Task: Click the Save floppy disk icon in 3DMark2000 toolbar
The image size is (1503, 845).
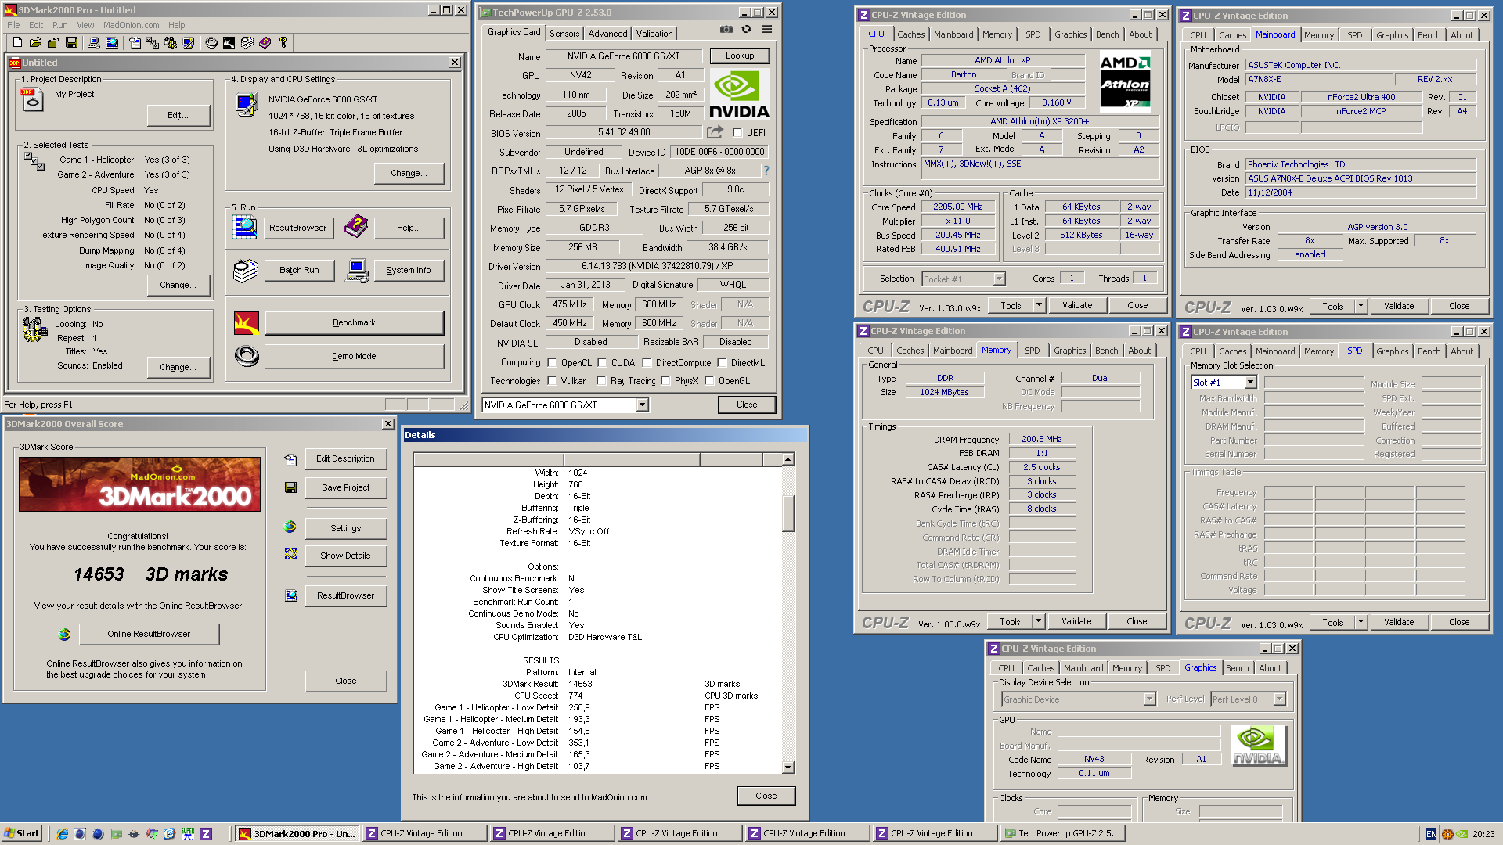Action: coord(71,42)
